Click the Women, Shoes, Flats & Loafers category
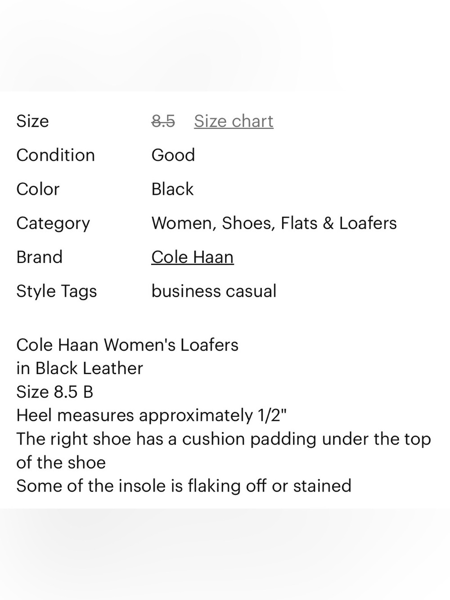450x600 pixels. (274, 223)
